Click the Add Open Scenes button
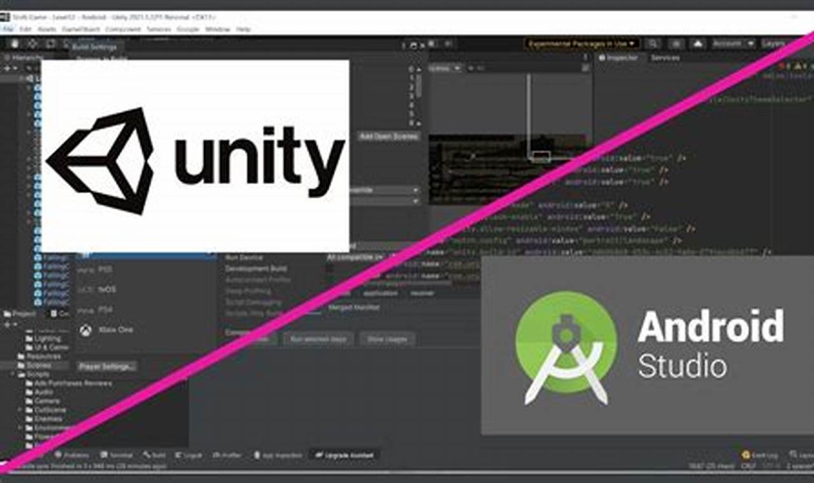This screenshot has width=814, height=483. point(389,136)
